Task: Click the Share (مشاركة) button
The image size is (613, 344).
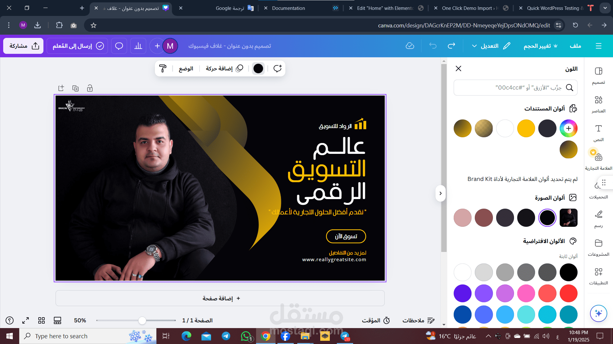Action: click(x=24, y=46)
